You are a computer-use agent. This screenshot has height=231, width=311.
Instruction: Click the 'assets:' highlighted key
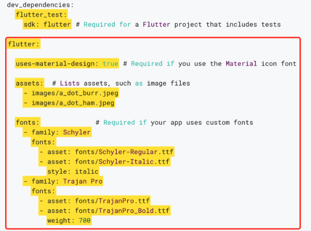29,83
